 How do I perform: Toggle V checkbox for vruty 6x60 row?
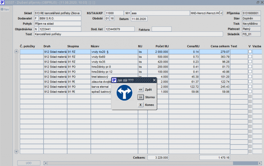point(250,57)
